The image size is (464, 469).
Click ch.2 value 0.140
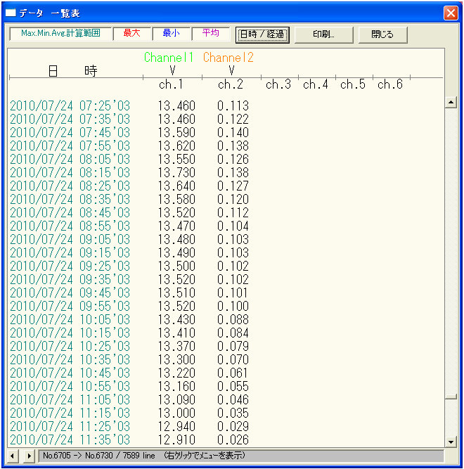233,132
